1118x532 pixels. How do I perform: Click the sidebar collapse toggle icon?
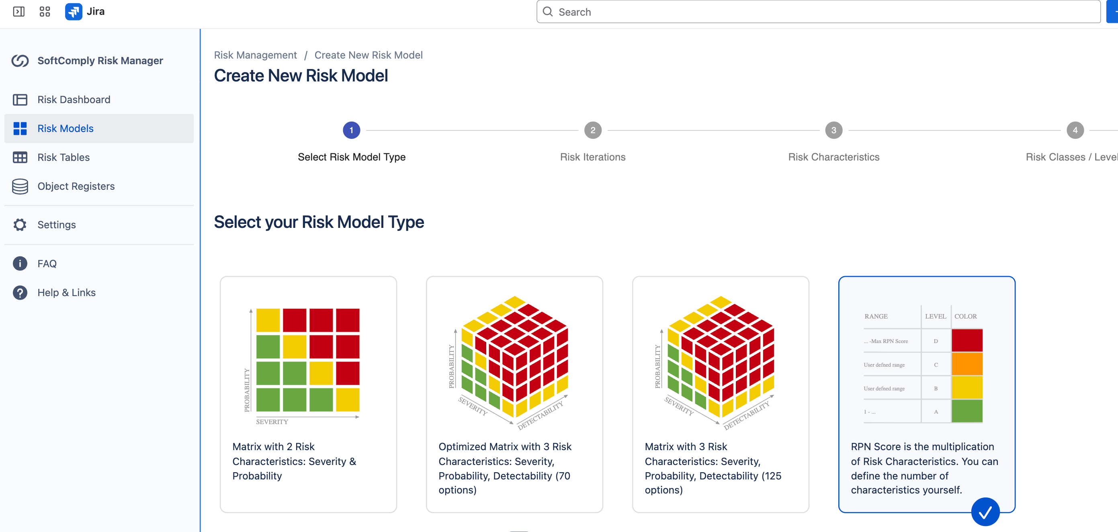(x=18, y=11)
